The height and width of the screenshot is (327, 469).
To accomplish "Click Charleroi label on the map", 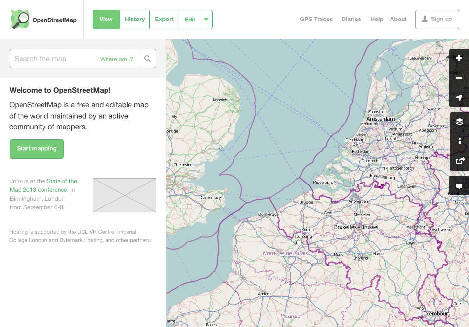I will pyautogui.click(x=360, y=258).
